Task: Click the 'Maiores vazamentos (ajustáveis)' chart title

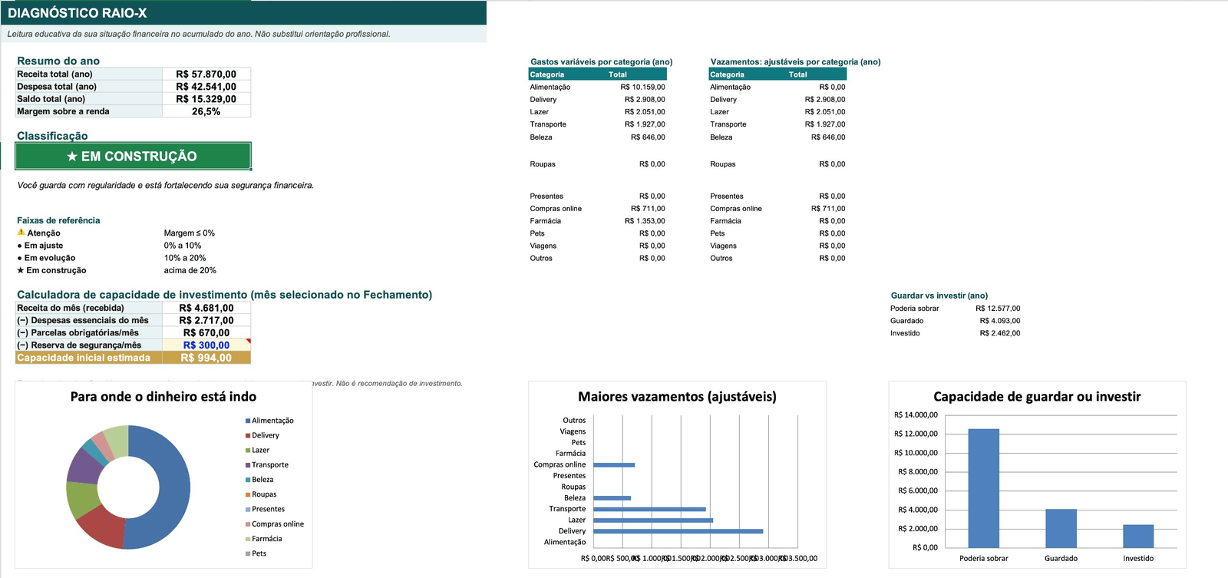Action: (x=677, y=397)
